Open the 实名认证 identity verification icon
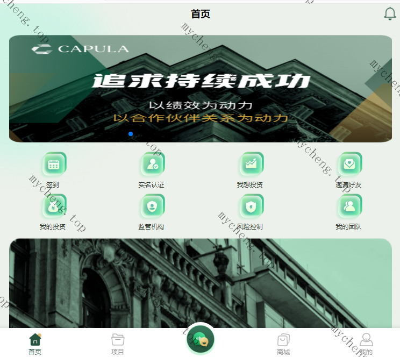400x357 pixels. coord(153,164)
